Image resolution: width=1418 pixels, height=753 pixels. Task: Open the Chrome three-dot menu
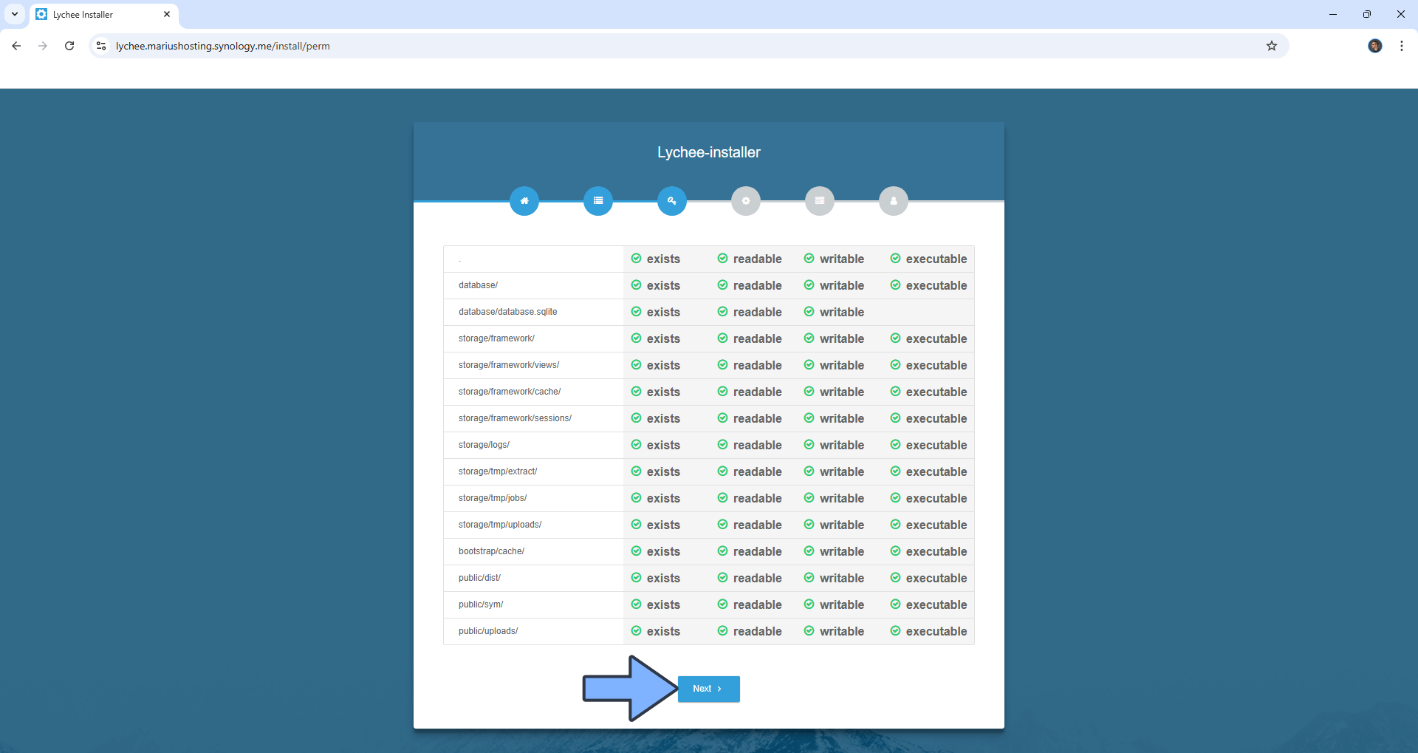coord(1402,46)
